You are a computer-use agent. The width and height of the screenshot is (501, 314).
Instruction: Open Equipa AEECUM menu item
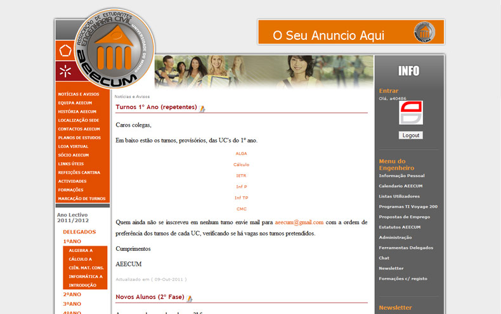75,103
